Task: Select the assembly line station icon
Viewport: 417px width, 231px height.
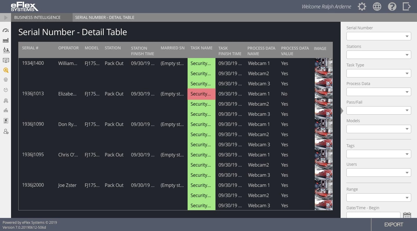Action: coord(6,50)
